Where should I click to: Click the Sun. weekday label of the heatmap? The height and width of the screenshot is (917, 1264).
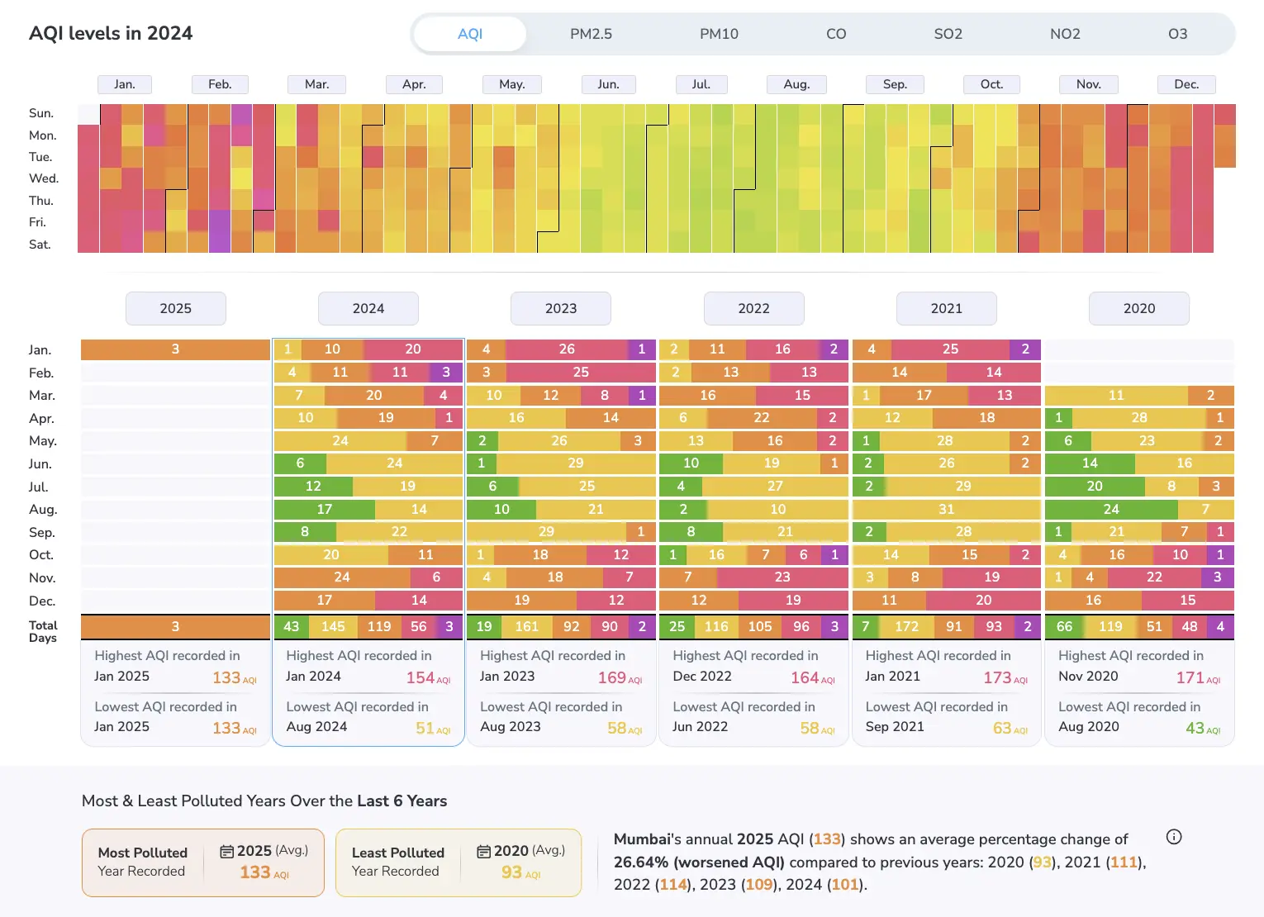pyautogui.click(x=41, y=113)
